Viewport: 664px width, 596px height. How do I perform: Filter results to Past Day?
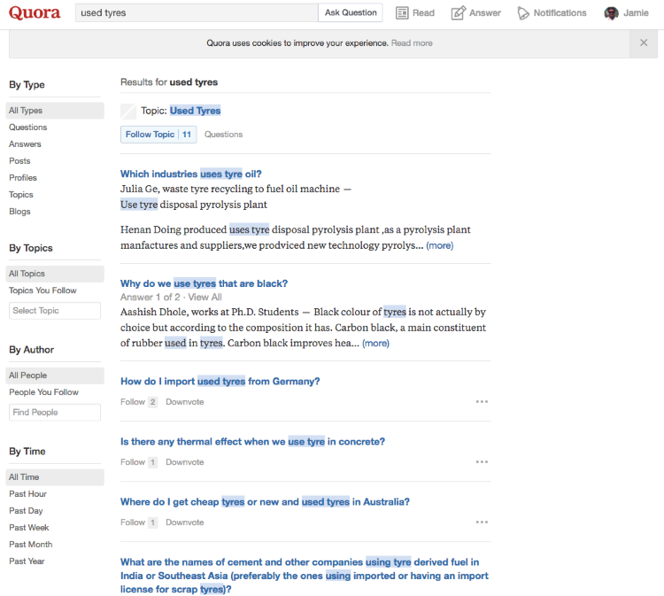click(x=26, y=511)
